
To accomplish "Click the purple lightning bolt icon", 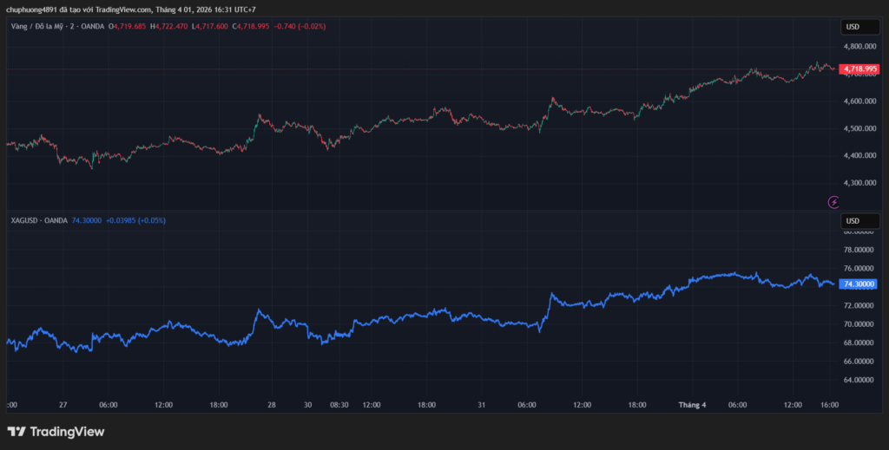I will 834,202.
